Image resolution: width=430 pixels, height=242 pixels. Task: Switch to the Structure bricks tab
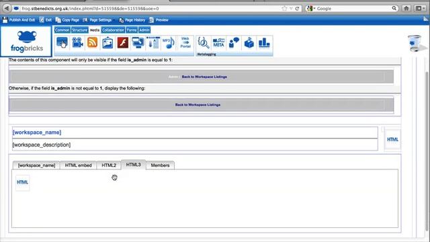tap(79, 30)
